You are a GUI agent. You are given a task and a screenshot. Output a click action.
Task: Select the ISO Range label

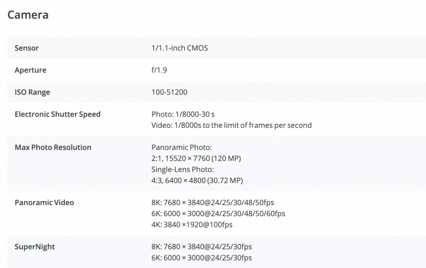[x=32, y=92]
